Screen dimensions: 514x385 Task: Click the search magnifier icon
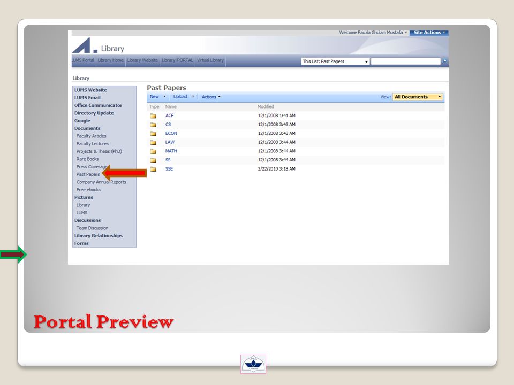444,61
